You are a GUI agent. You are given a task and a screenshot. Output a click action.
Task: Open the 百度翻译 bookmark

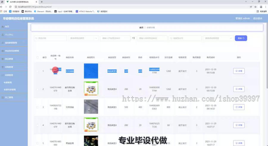point(14,11)
